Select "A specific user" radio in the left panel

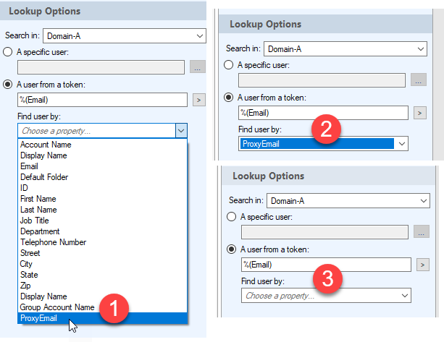pyautogui.click(x=8, y=52)
